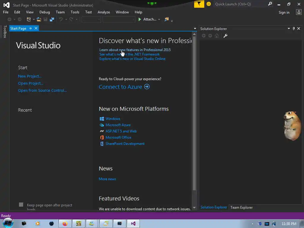This screenshot has height=228, width=304.
Task: Close the Start Page tab
Action: [36, 28]
